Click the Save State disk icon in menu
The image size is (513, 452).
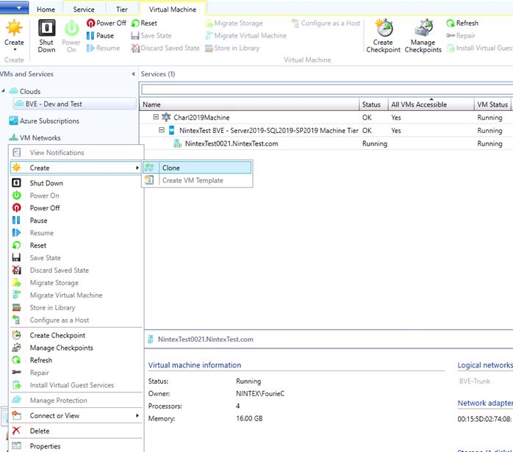click(16, 258)
